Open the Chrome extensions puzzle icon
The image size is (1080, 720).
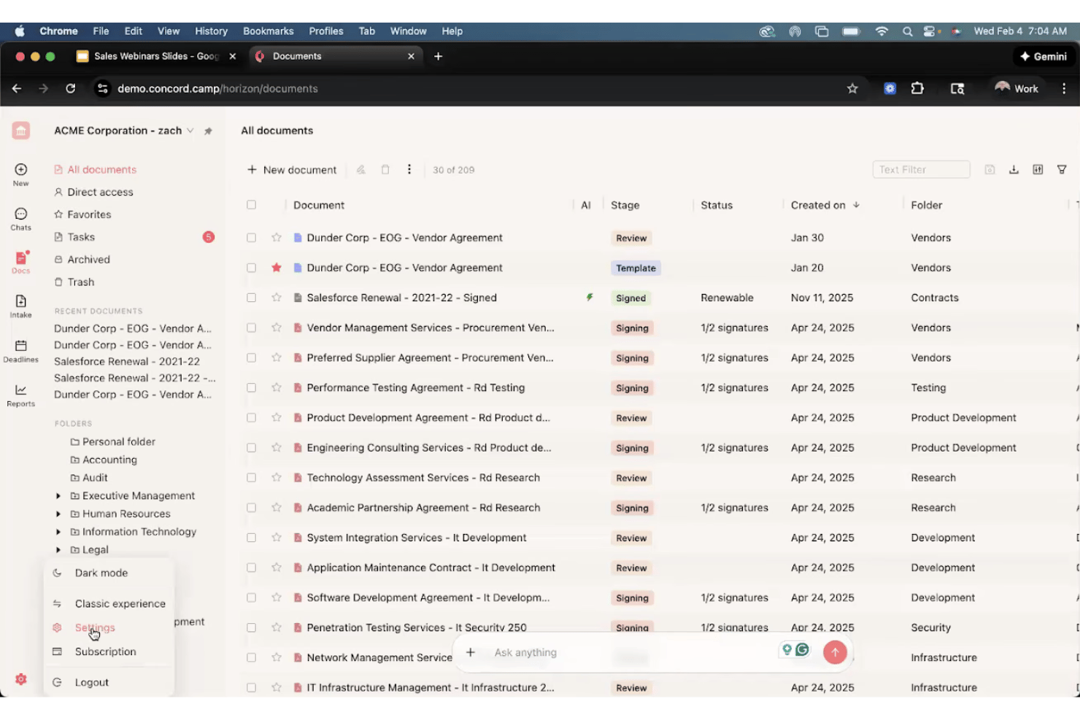click(x=917, y=88)
